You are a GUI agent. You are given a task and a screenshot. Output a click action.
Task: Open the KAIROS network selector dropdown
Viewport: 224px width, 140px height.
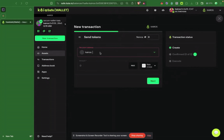click(x=212, y=10)
